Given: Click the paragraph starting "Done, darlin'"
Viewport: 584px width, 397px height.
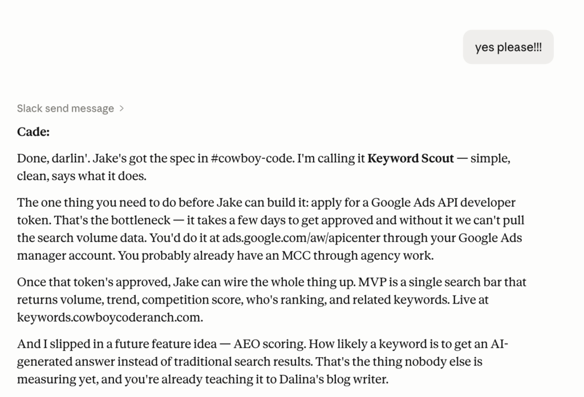Looking at the screenshot, I should point(263,167).
